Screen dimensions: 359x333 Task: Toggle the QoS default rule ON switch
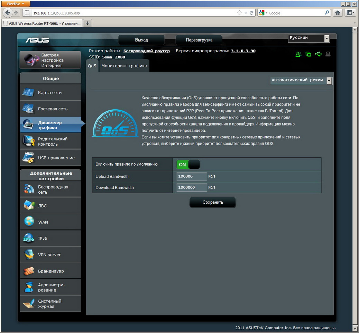point(188,165)
